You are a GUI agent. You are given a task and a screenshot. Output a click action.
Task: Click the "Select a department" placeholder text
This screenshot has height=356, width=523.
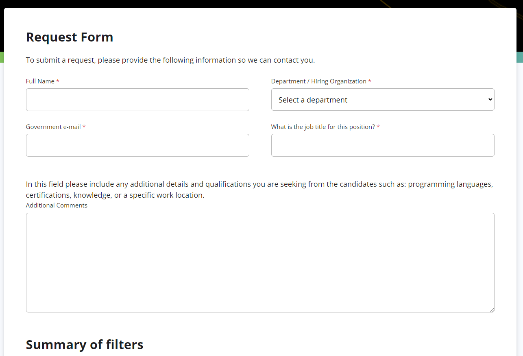click(x=313, y=99)
